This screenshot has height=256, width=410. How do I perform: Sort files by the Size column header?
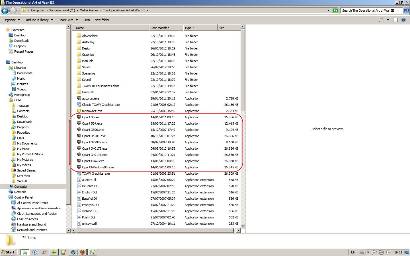(229, 28)
